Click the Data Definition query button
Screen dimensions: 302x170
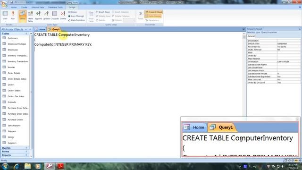point(76,20)
